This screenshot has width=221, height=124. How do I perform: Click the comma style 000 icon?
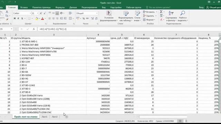pyautogui.click(x=87, y=18)
